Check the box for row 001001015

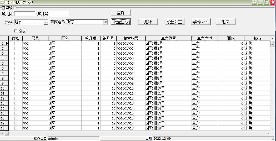tap(16, 113)
